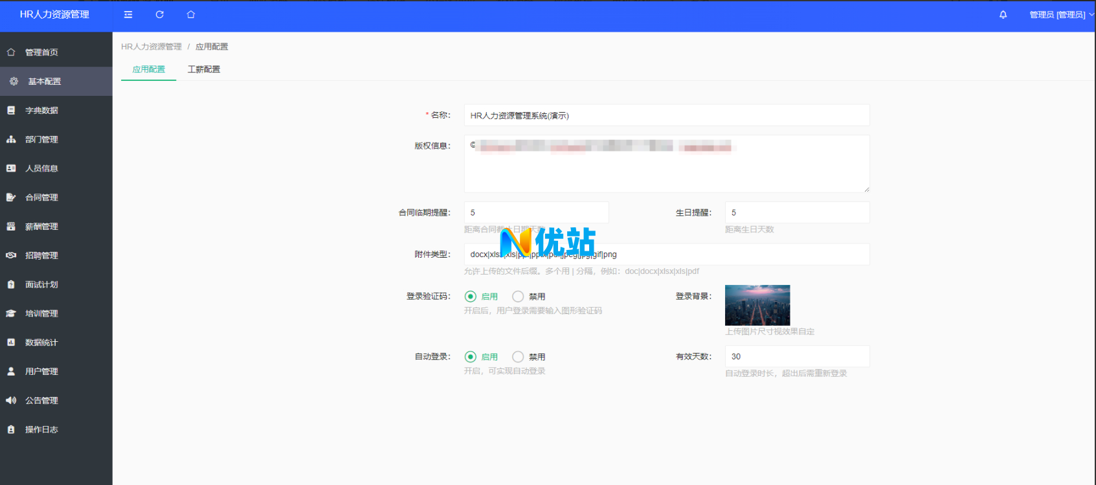Open 公告管理 sidebar item
The image size is (1096, 485).
pyautogui.click(x=41, y=400)
